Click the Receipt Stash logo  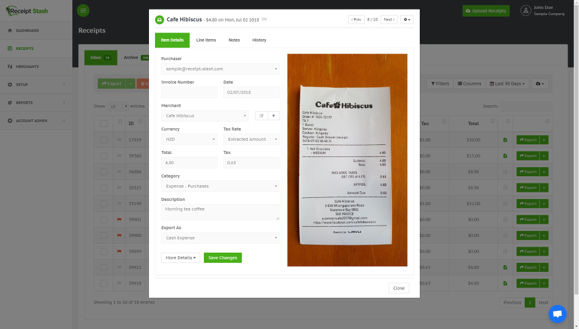coord(27,11)
